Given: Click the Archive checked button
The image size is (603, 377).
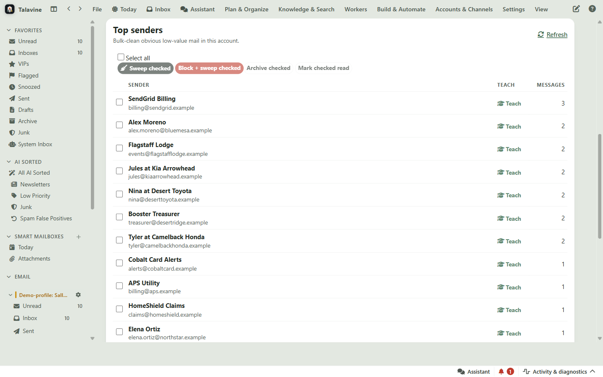Looking at the screenshot, I should [x=268, y=68].
